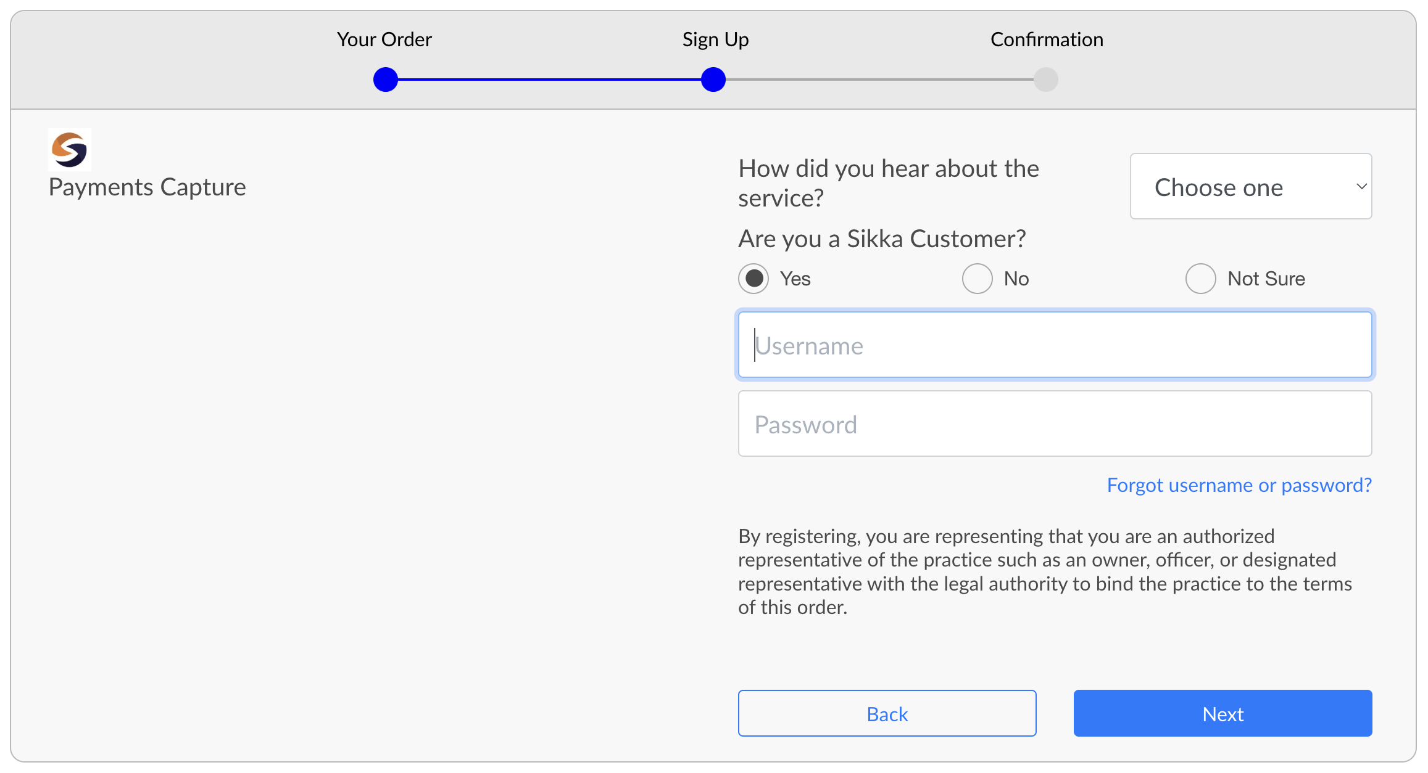Click the dropdown chevron arrow
1428x773 pixels.
[x=1361, y=186]
